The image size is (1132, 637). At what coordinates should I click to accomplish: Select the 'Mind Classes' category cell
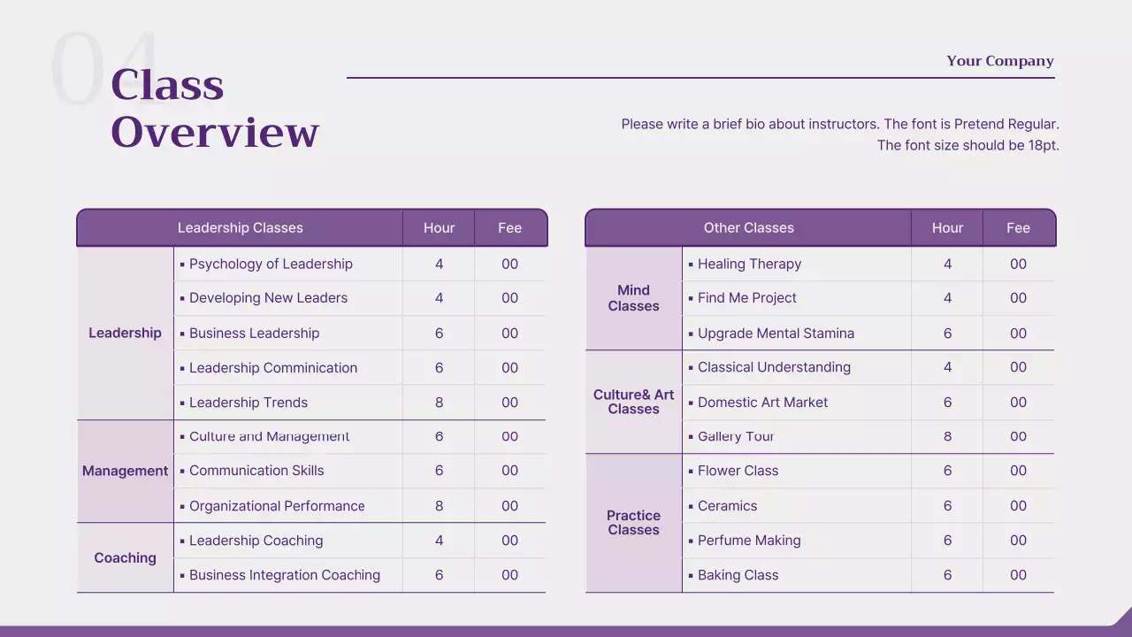(x=633, y=298)
